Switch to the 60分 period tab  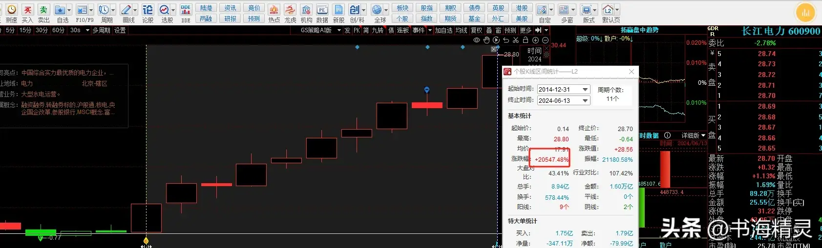point(58,30)
